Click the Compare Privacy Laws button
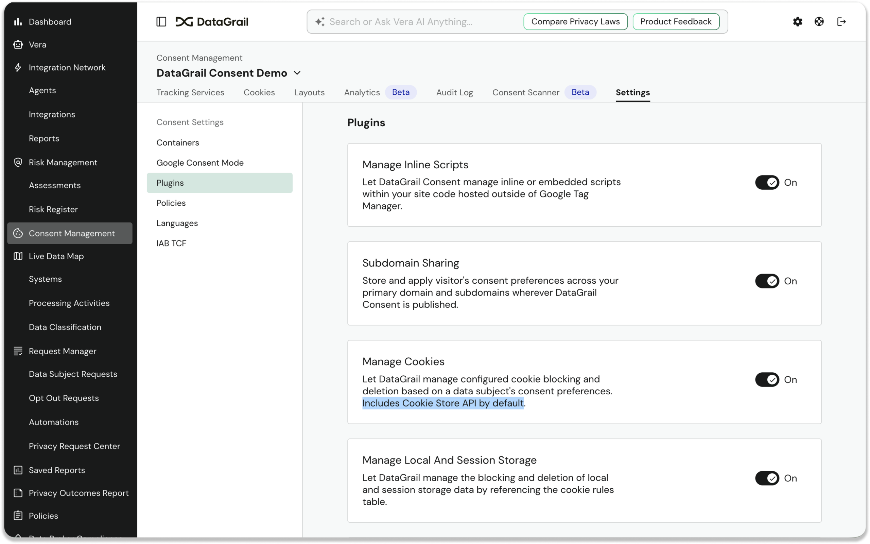The height and width of the screenshot is (544, 870). [x=575, y=22]
